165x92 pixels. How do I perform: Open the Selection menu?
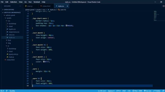(x=13, y=2)
